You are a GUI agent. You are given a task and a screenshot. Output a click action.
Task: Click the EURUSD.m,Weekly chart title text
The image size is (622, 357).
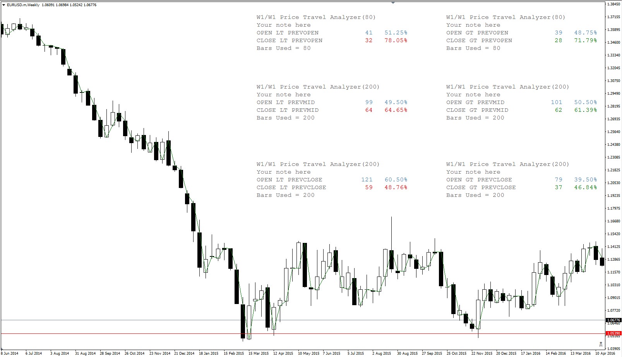tap(23, 5)
